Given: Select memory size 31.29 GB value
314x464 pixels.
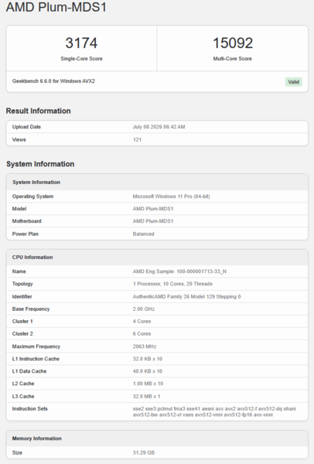Looking at the screenshot, I should point(144,453).
